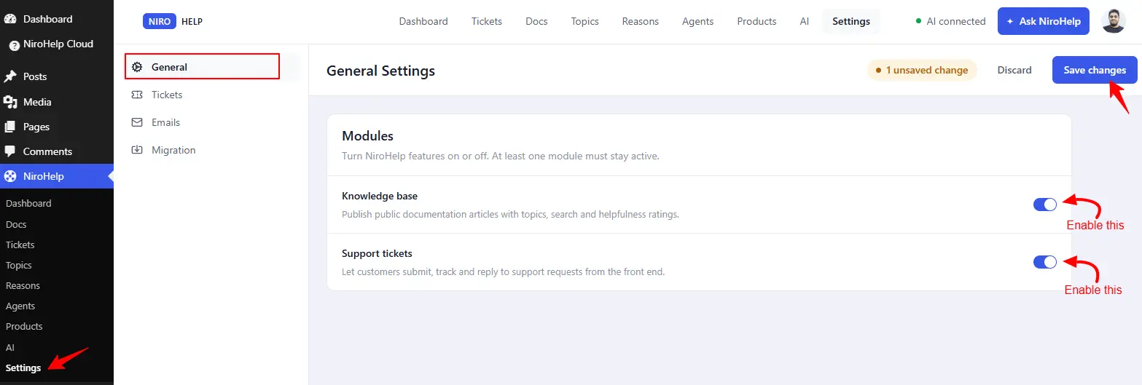This screenshot has width=1142, height=385.
Task: Switch to the Tickets top navigation tab
Action: 487,21
